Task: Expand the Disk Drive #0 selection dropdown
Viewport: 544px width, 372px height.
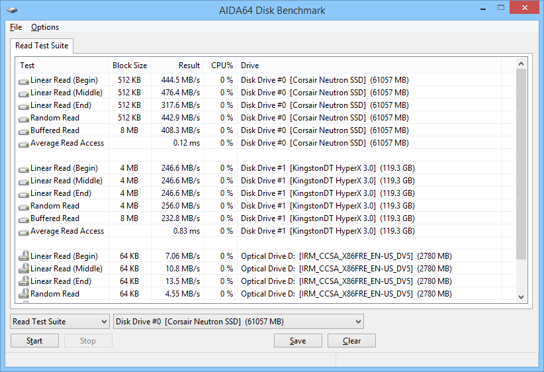Action: [x=238, y=322]
